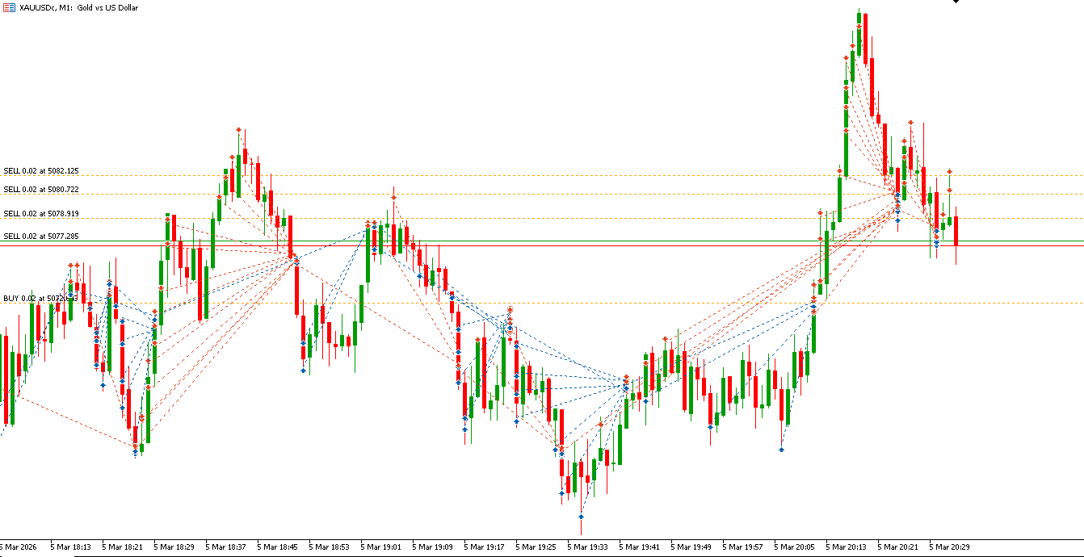1084x557 pixels.
Task: Select the SELL 0.02 at 5082.125 order label
Action: click(41, 171)
